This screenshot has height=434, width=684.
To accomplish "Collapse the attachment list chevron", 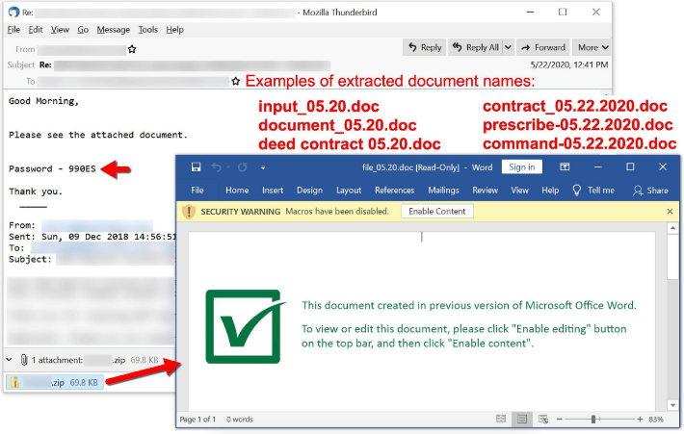I will [x=10, y=360].
